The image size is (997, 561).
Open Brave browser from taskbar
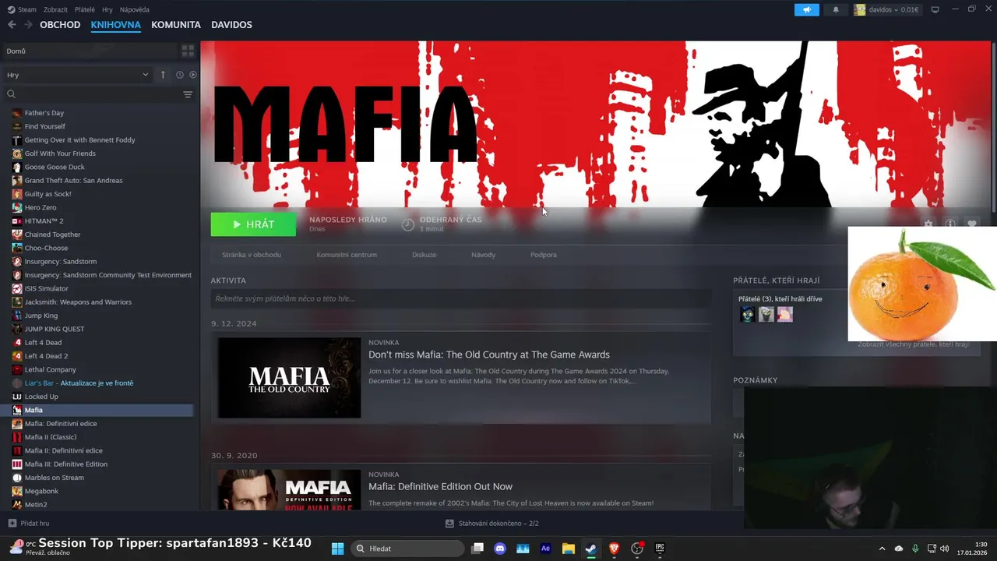pos(614,549)
